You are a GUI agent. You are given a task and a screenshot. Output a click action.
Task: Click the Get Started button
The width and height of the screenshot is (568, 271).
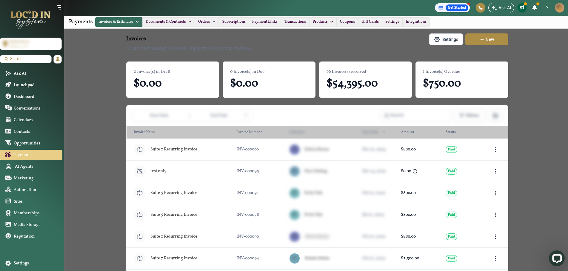coord(457,8)
